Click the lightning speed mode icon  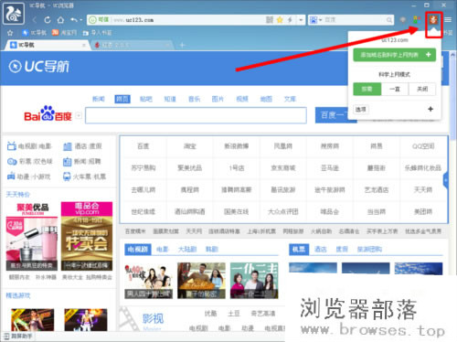[290, 20]
